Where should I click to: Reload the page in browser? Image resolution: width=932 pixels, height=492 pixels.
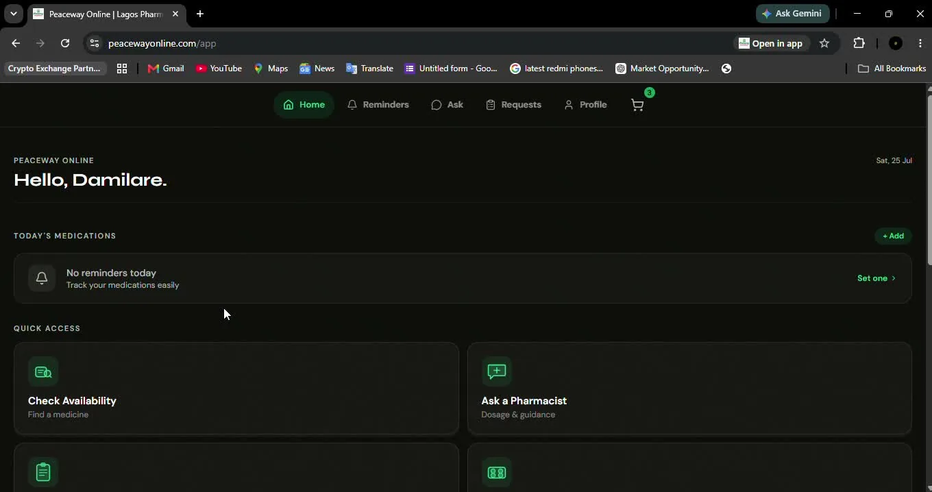click(65, 43)
